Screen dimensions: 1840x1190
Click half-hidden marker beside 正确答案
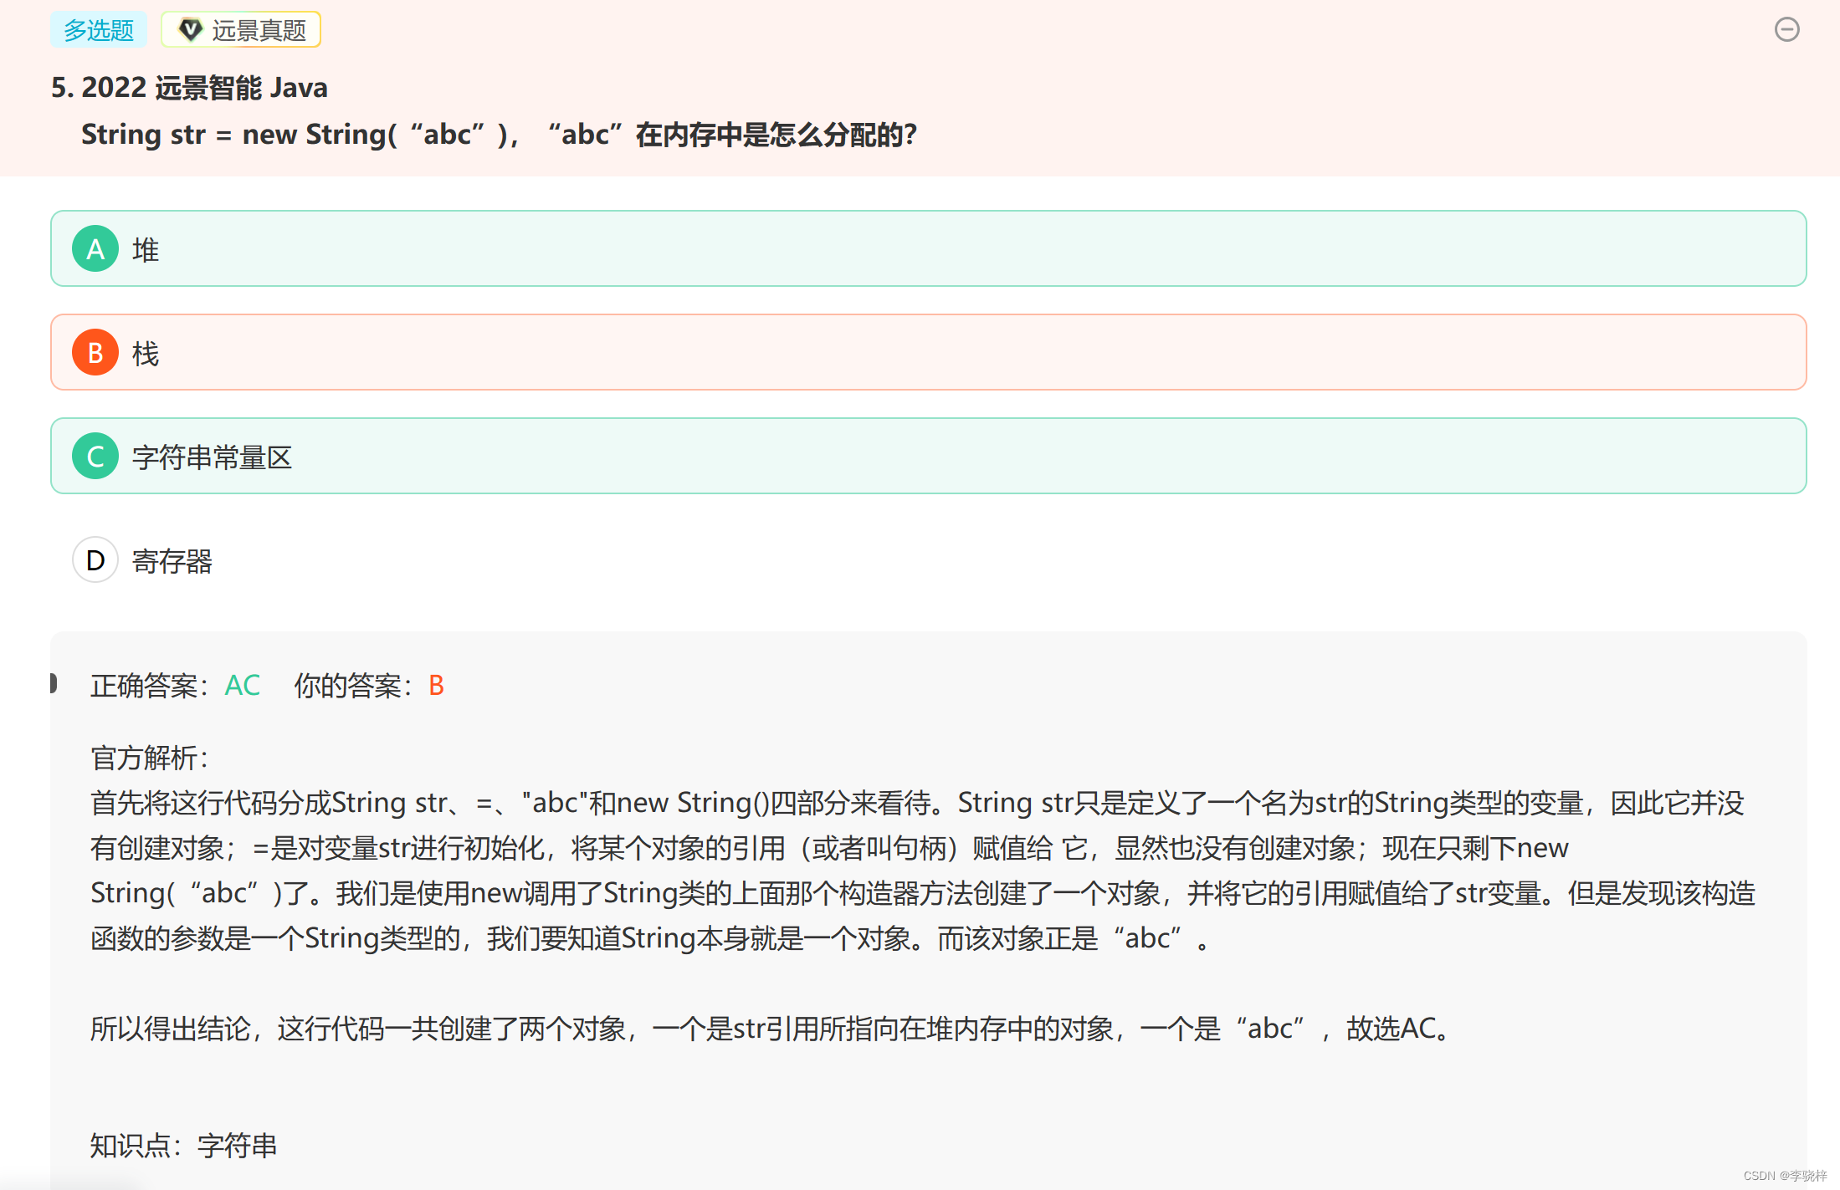(x=54, y=683)
